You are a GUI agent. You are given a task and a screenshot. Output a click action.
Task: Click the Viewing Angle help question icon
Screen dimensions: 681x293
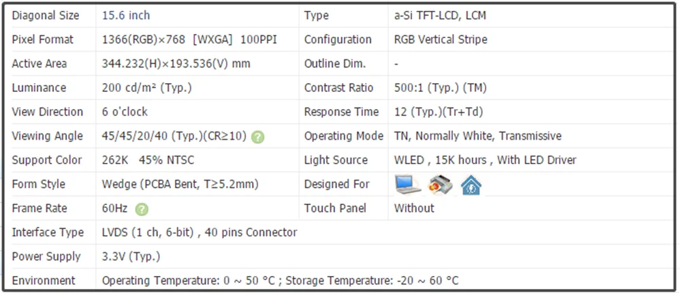click(257, 137)
